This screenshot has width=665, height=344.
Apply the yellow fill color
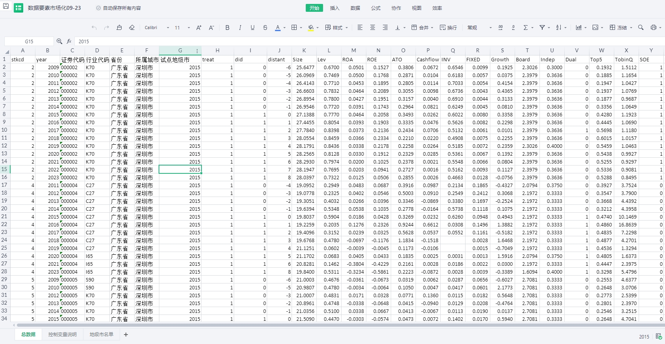[311, 28]
